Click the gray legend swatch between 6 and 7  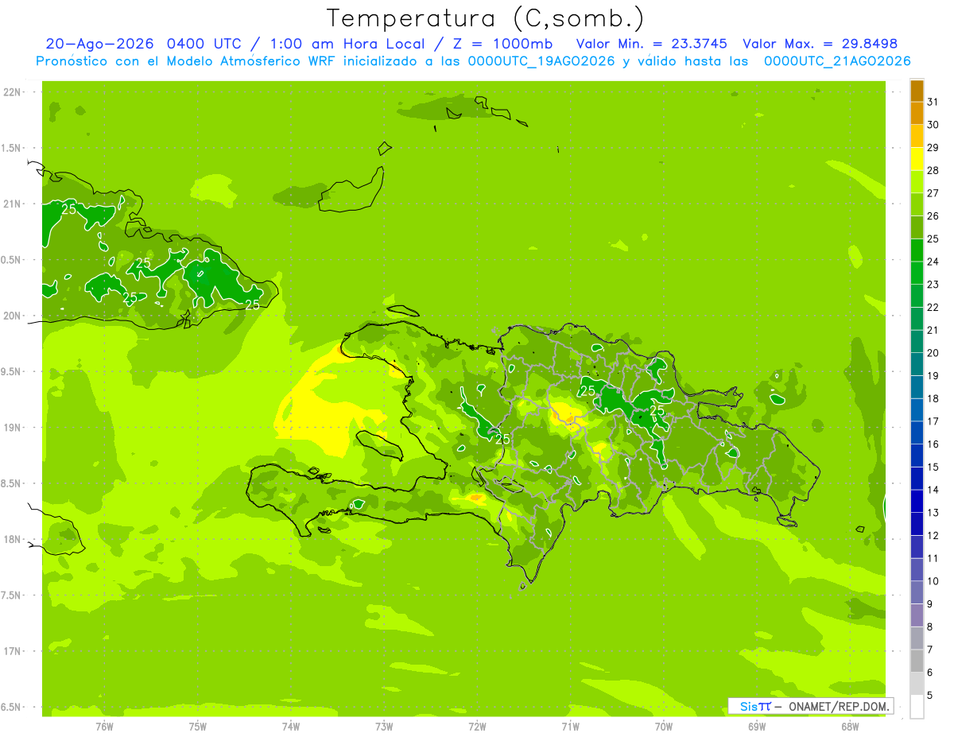coord(917,661)
